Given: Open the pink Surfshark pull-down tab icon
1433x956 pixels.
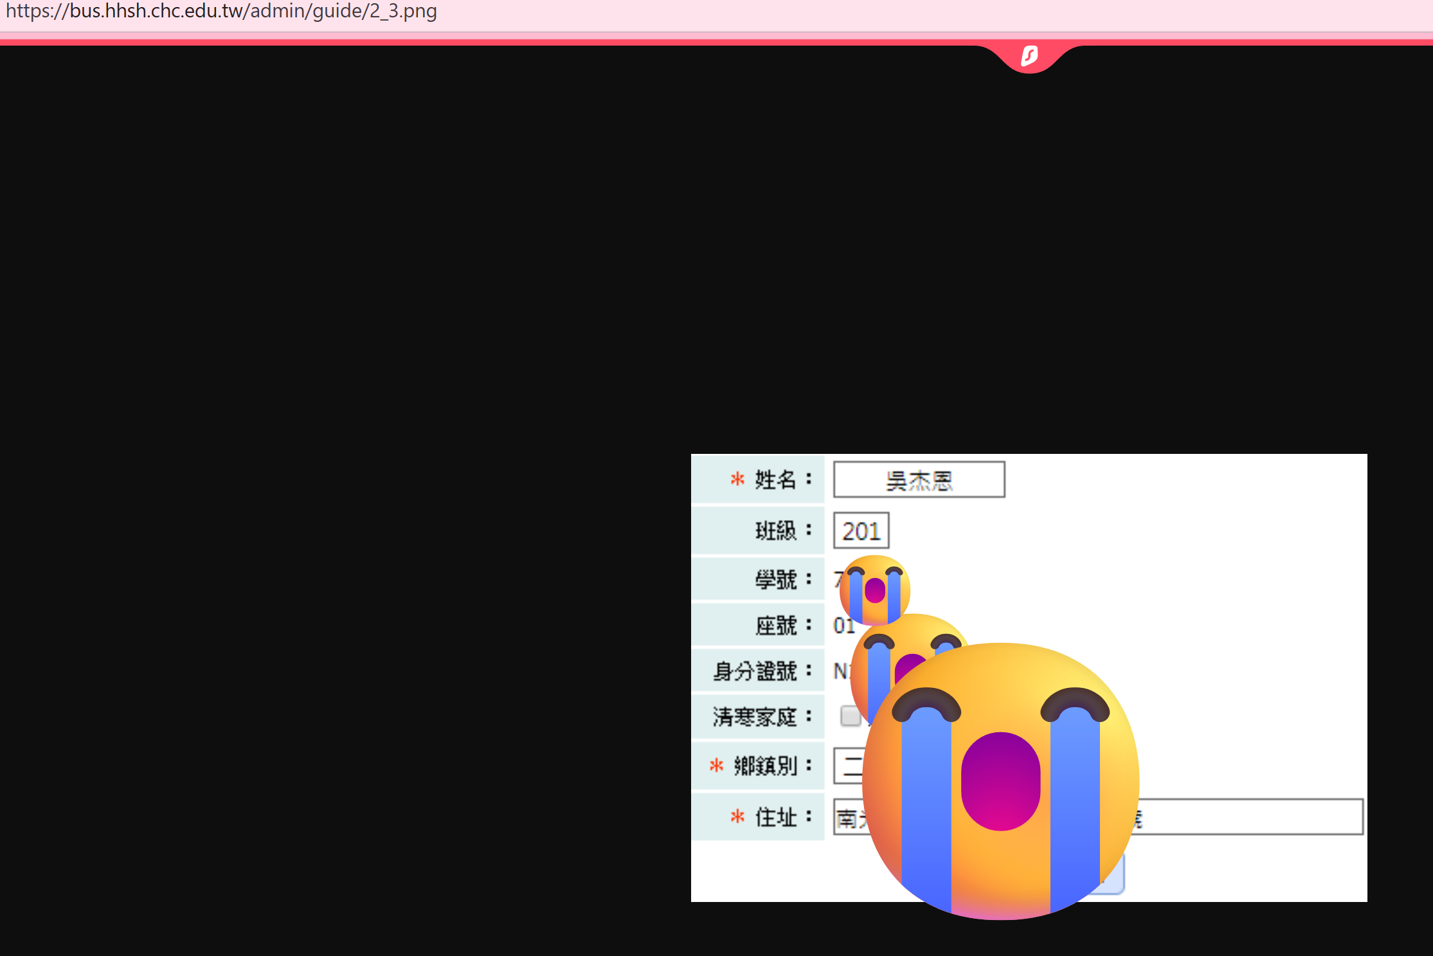Looking at the screenshot, I should 1029,56.
